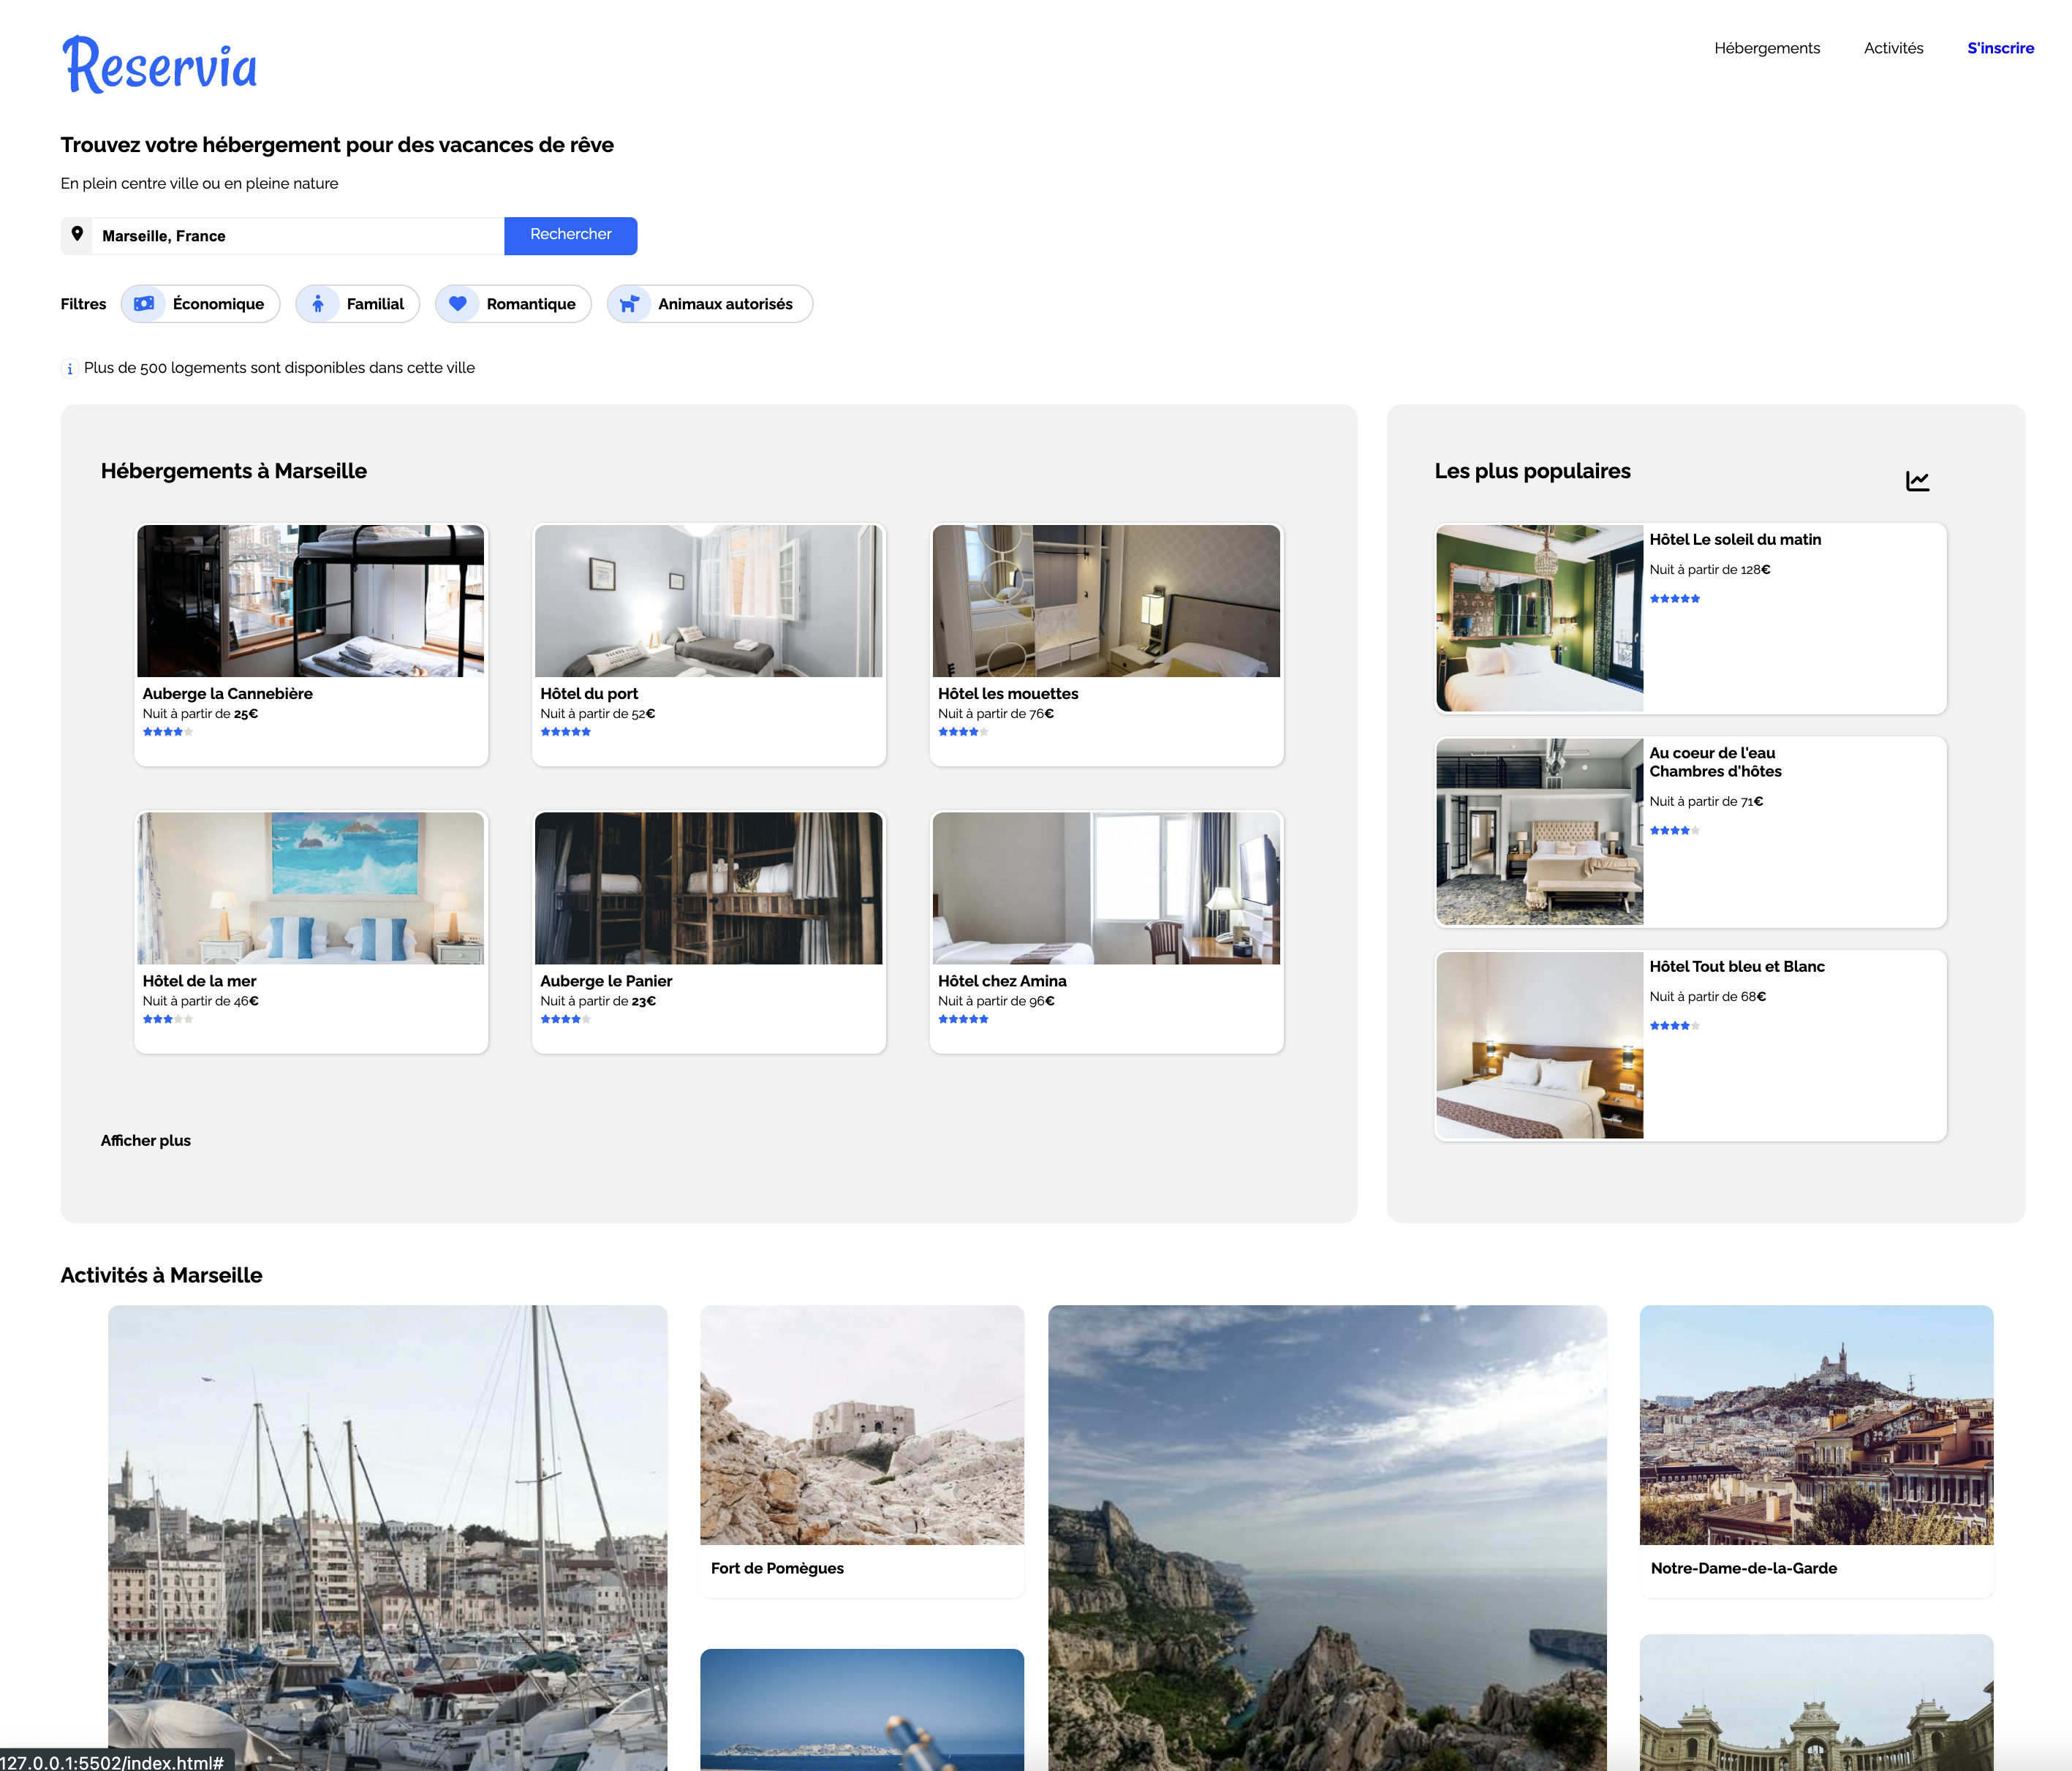2072x1771 pixels.
Task: Click the money icon on Économique filter
Action: [145, 304]
